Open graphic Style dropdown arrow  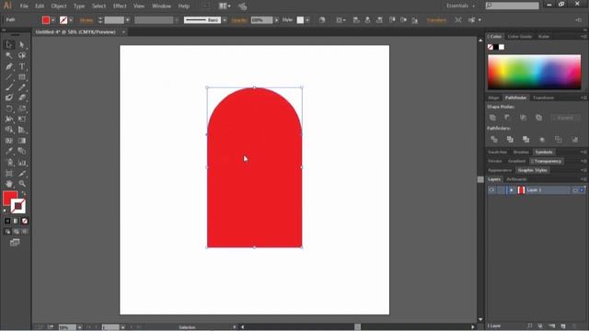(307, 20)
